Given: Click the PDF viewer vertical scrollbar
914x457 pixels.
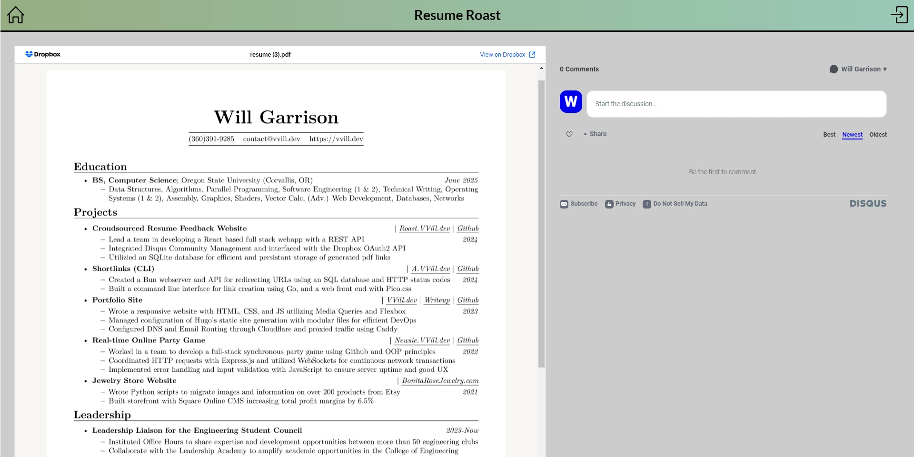Looking at the screenshot, I should (x=541, y=224).
